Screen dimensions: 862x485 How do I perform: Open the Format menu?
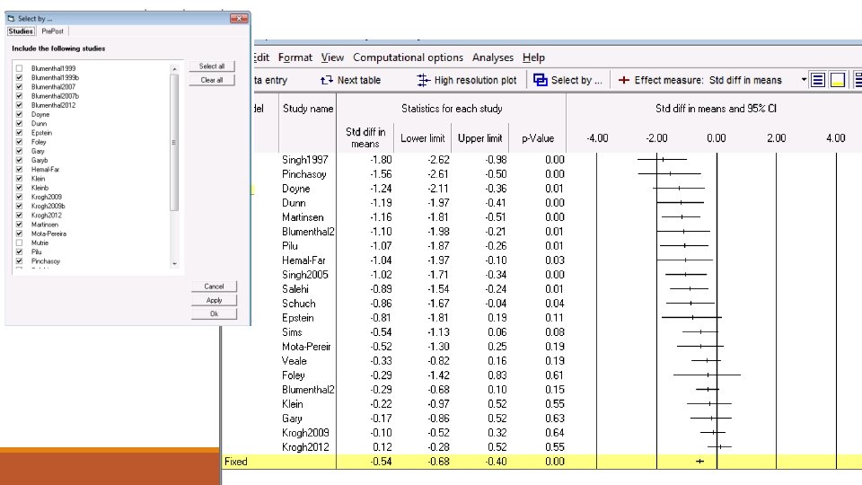pos(295,57)
